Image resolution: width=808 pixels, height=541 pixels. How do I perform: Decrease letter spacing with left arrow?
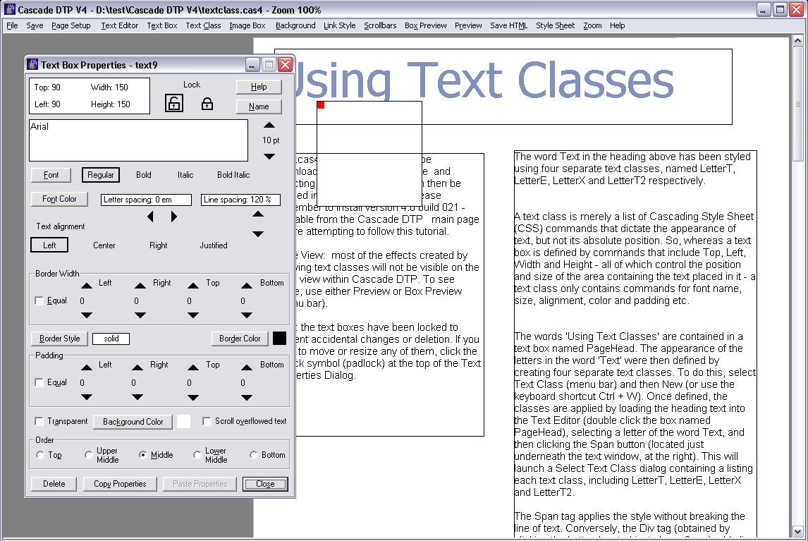(150, 217)
